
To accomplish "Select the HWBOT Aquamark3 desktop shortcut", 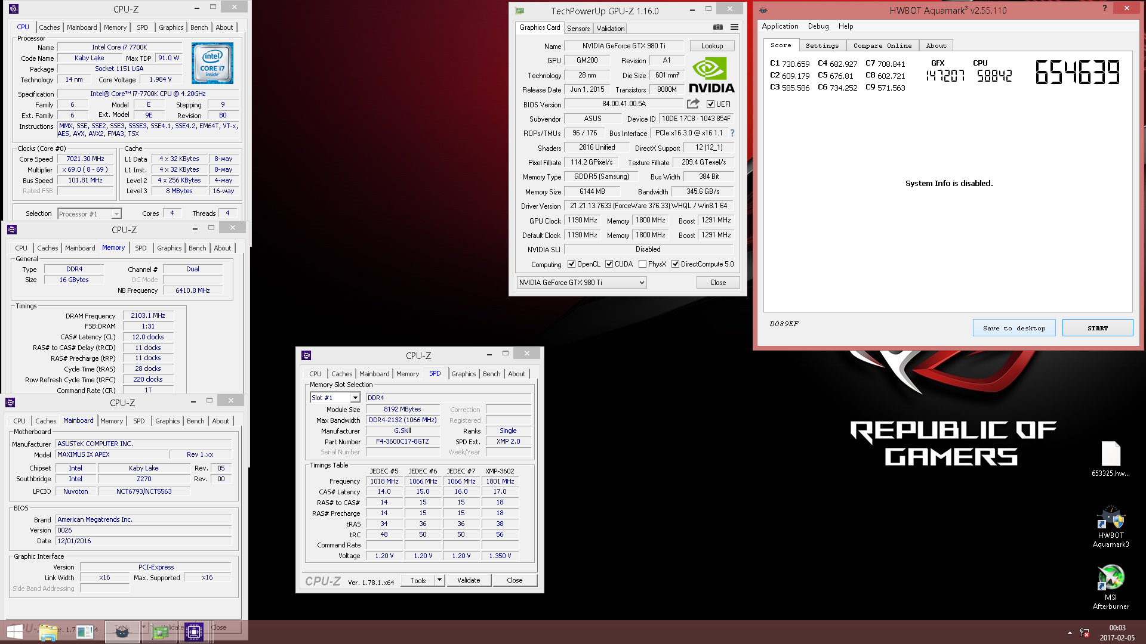I will (x=1111, y=527).
